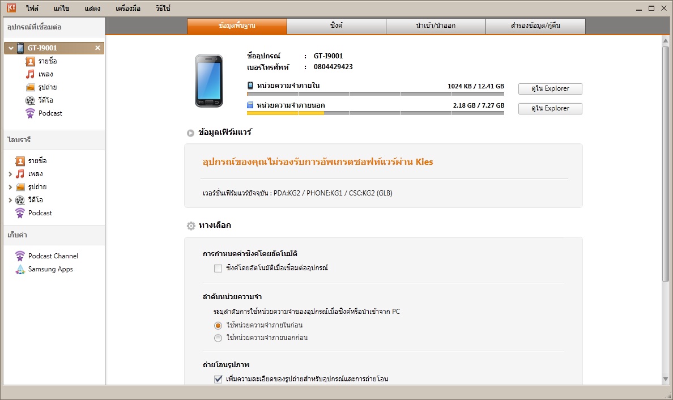Image resolution: width=673 pixels, height=400 pixels.
Task: Select Samsung Apps label in sidebar
Action: point(50,270)
